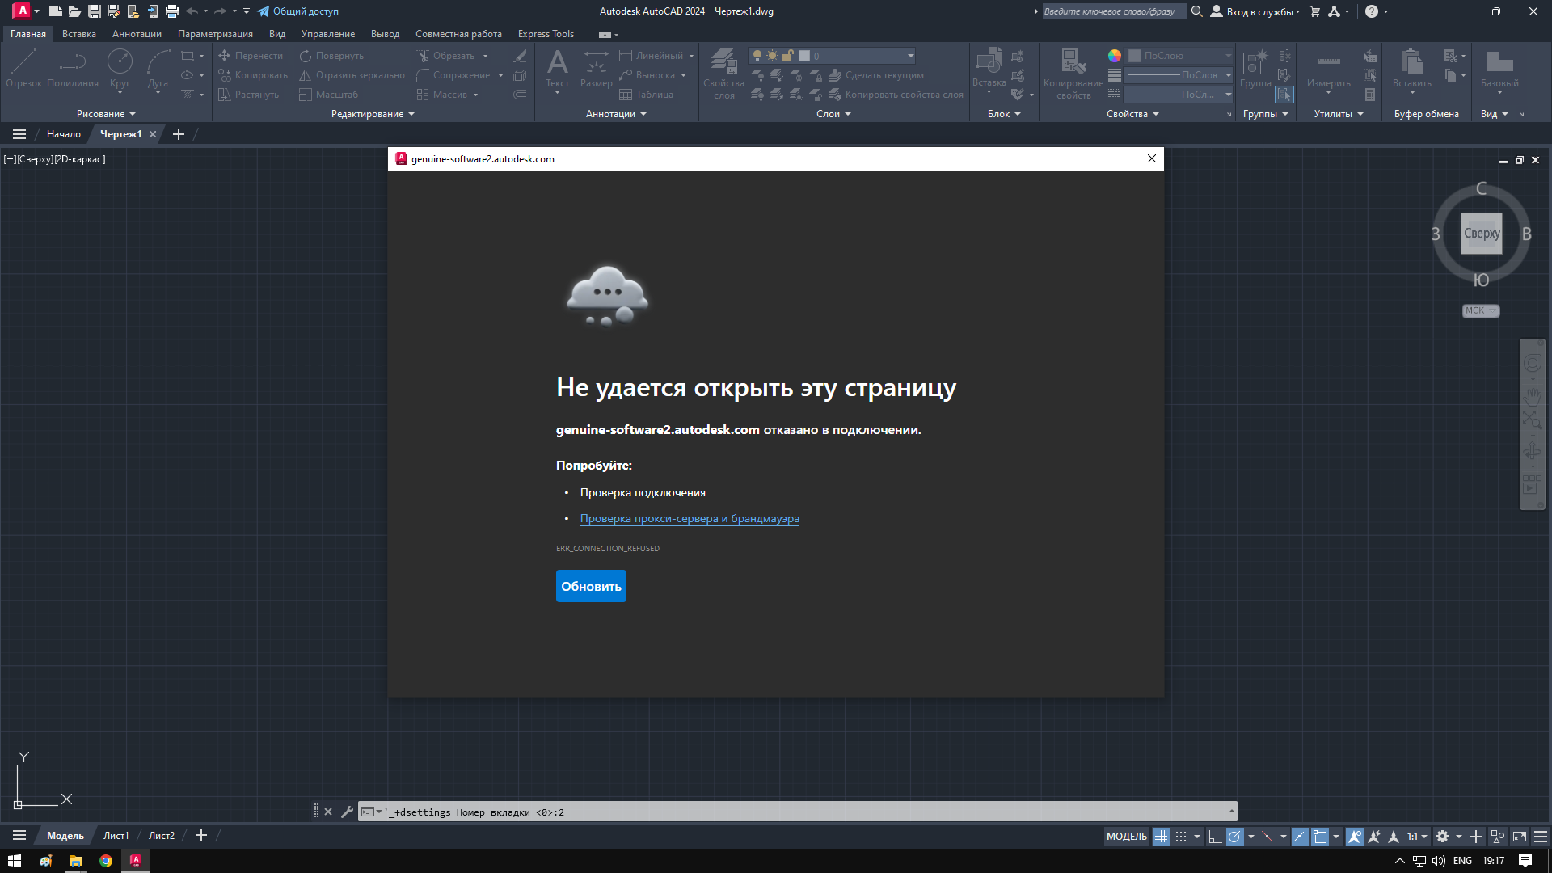
Task: Toggle clean screen in status bar
Action: click(x=1520, y=837)
